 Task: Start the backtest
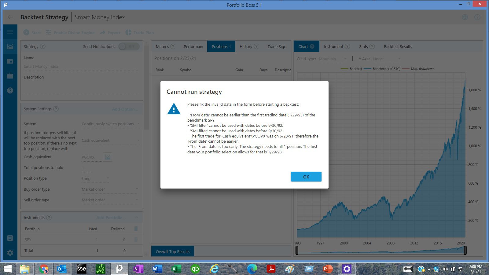click(x=32, y=33)
